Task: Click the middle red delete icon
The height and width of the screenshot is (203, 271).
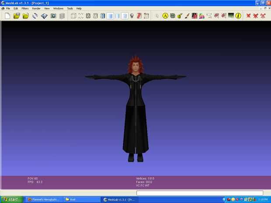Action: [x=255, y=16]
